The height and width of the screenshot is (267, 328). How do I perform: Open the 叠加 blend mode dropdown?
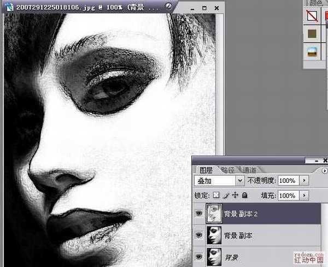click(x=239, y=180)
